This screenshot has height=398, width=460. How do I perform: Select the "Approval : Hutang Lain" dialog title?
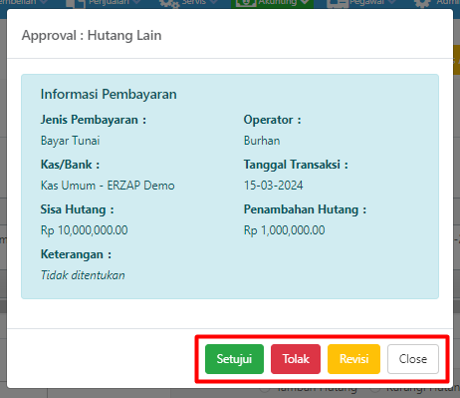point(92,35)
